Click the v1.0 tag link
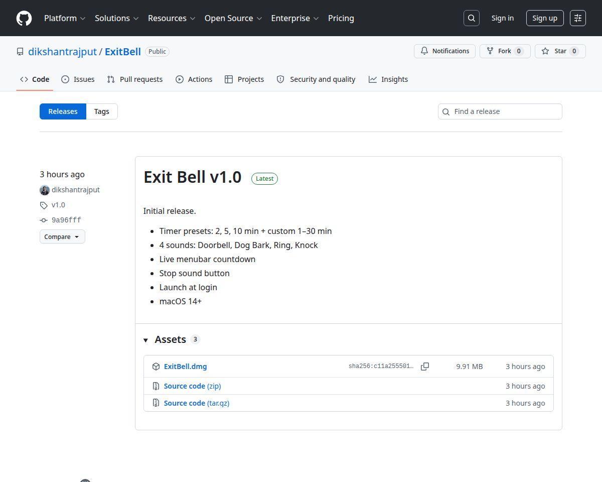Viewport: 602px width, 482px height. [58, 205]
